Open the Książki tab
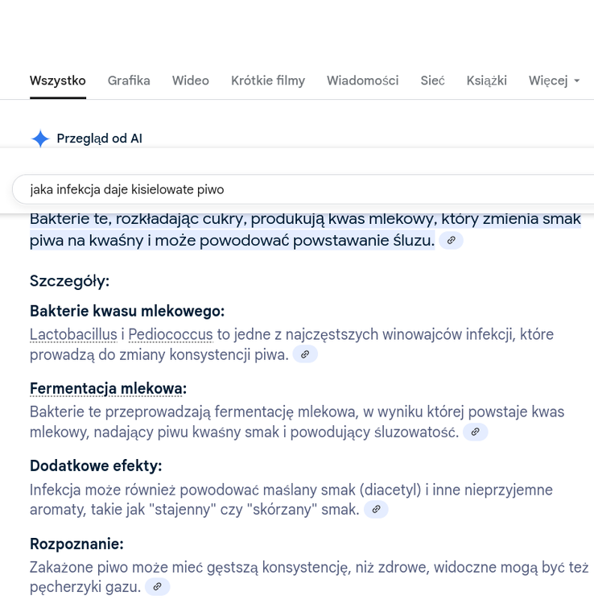Viewport: 594px width, 604px height. pos(486,81)
